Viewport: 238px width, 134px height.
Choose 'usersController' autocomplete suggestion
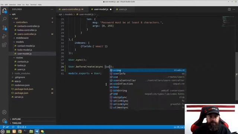coord(148,80)
